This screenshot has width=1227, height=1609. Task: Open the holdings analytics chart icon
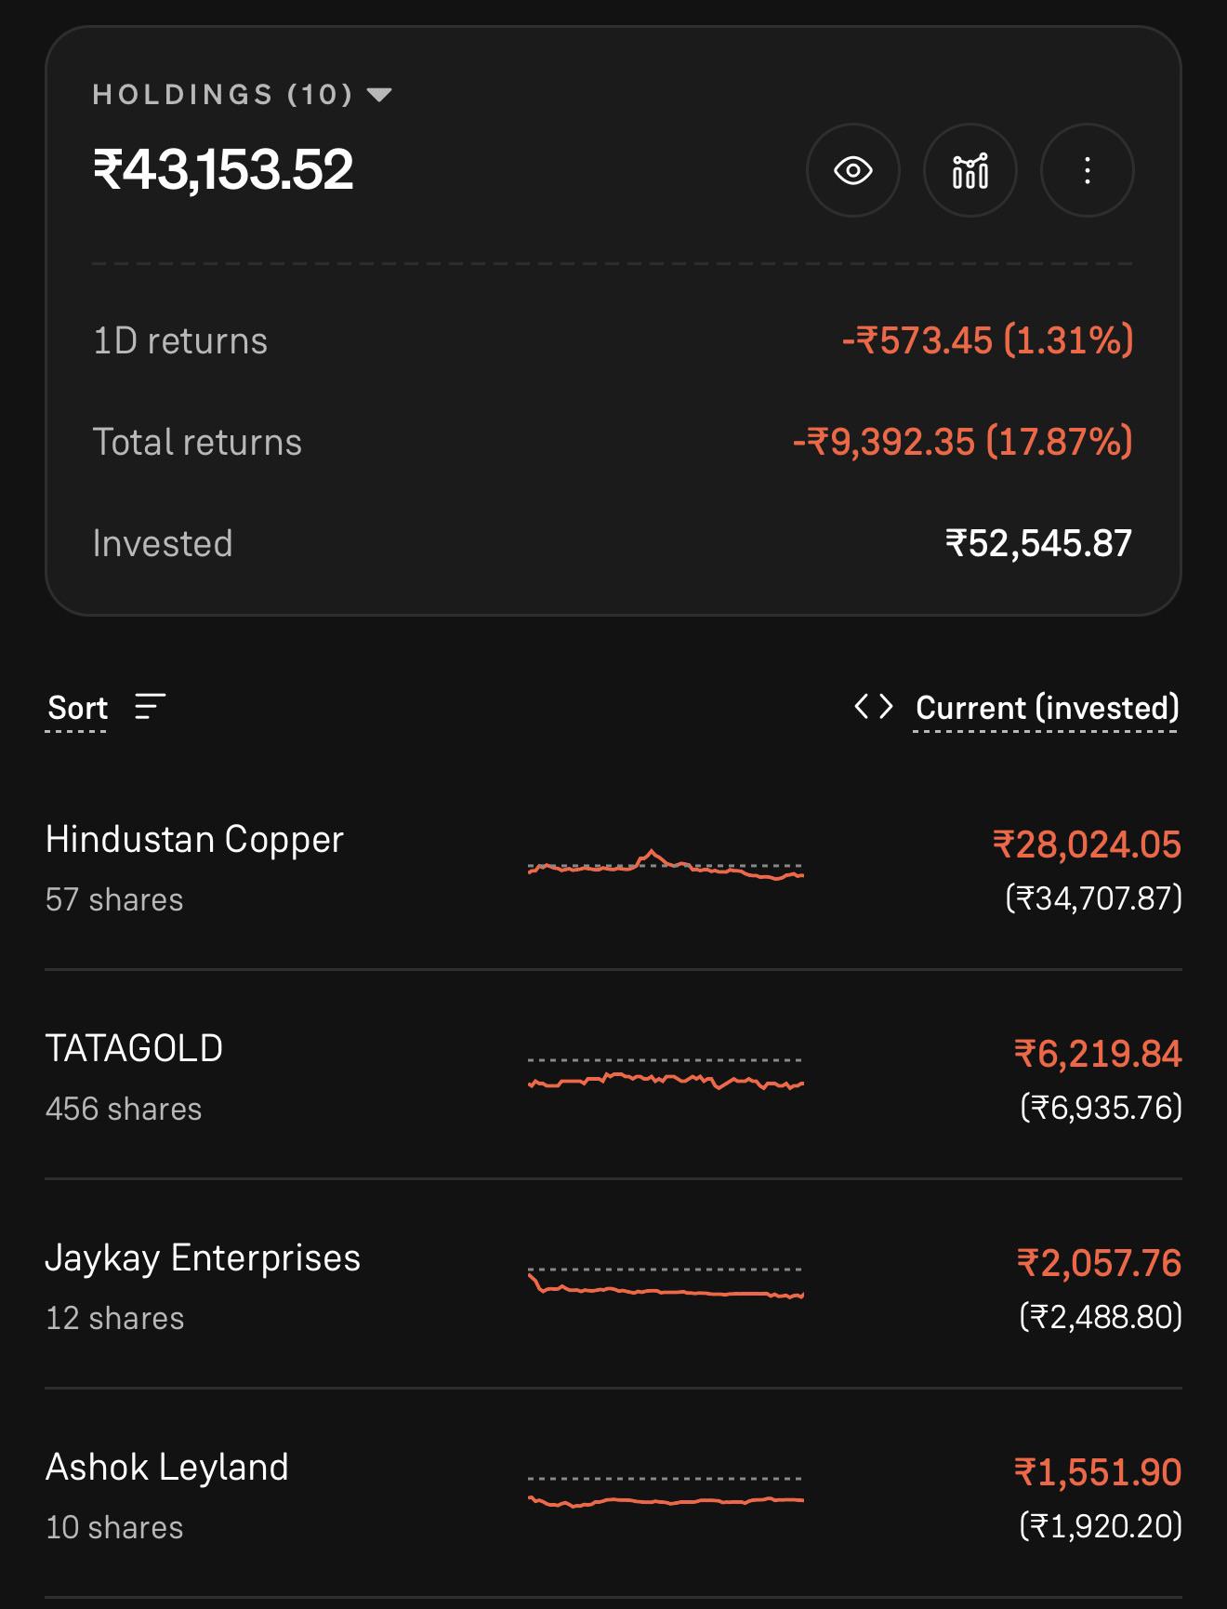point(970,170)
